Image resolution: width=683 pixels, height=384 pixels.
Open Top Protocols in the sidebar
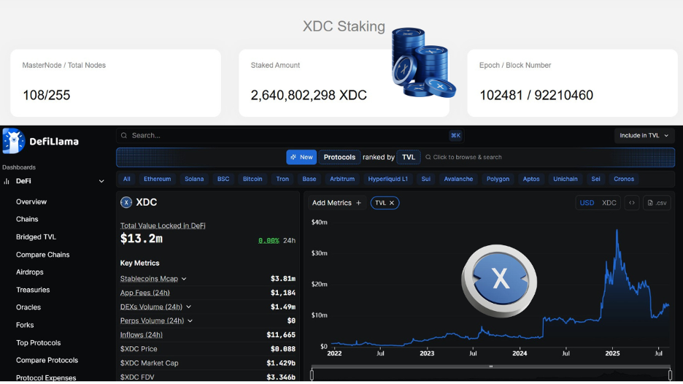[x=39, y=343]
